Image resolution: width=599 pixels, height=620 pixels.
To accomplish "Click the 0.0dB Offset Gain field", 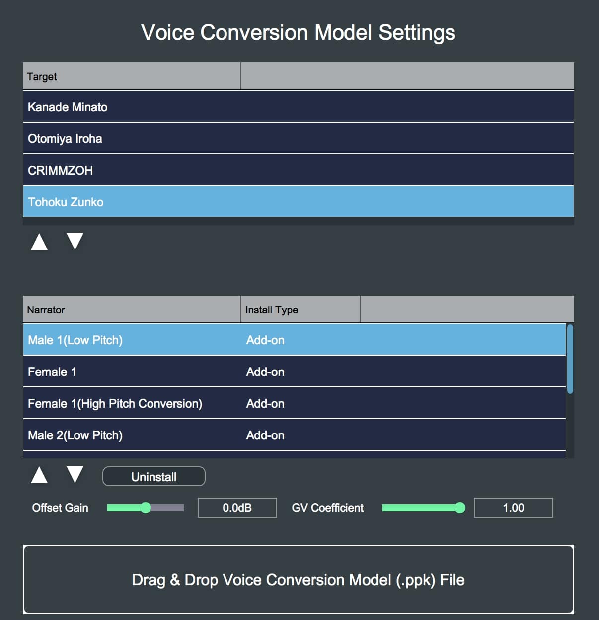I will coord(237,508).
